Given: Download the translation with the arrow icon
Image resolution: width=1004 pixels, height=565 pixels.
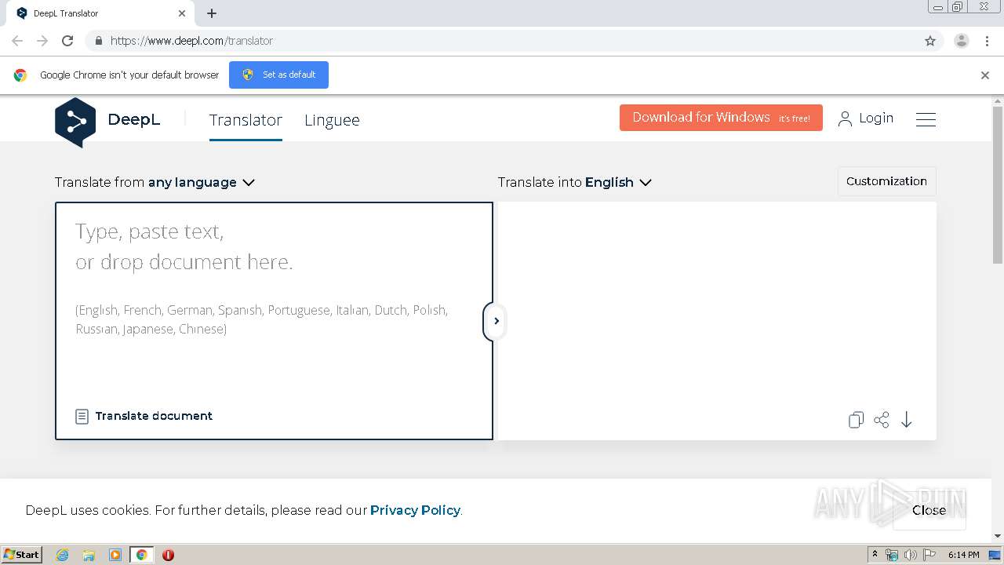Looking at the screenshot, I should coord(907,420).
